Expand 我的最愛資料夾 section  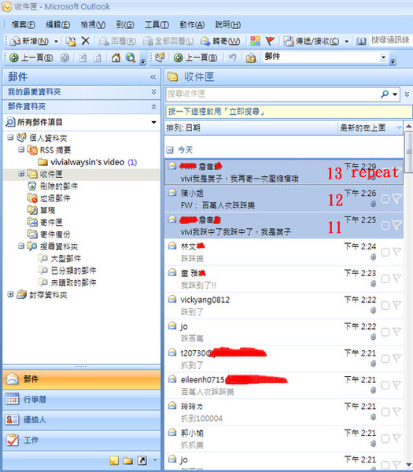[153, 91]
